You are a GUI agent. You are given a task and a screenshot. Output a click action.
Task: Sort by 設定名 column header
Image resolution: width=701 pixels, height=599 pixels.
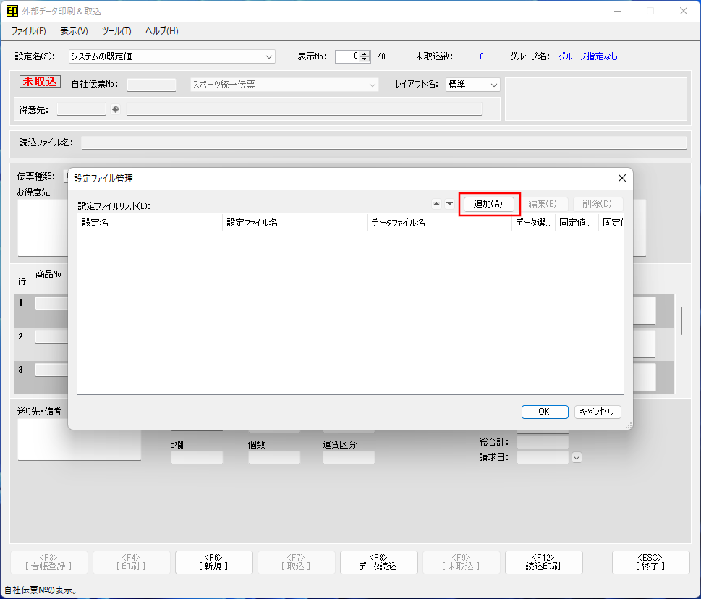(x=150, y=223)
